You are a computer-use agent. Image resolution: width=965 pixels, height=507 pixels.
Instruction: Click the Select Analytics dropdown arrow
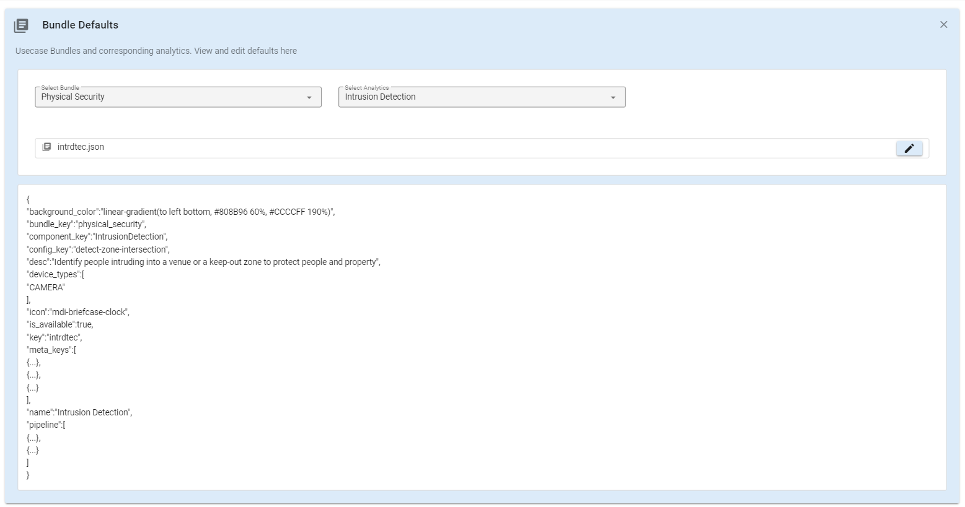[612, 97]
